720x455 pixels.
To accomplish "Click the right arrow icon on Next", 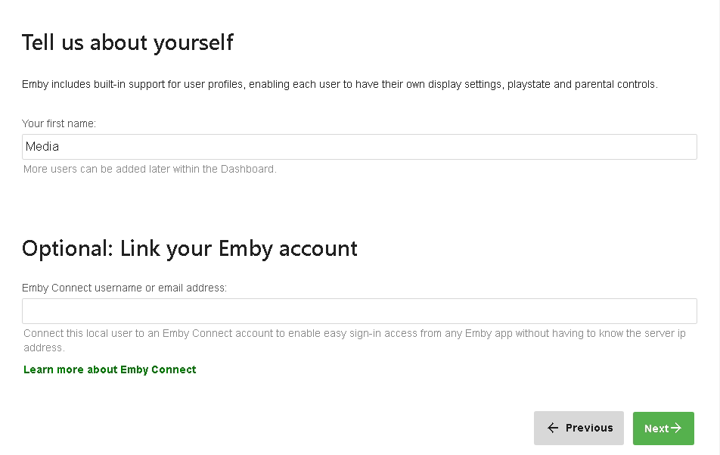I will [x=677, y=429].
